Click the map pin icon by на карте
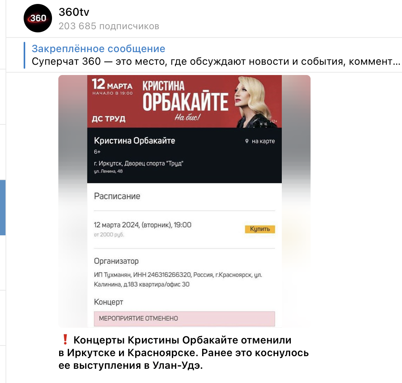 pos(247,141)
